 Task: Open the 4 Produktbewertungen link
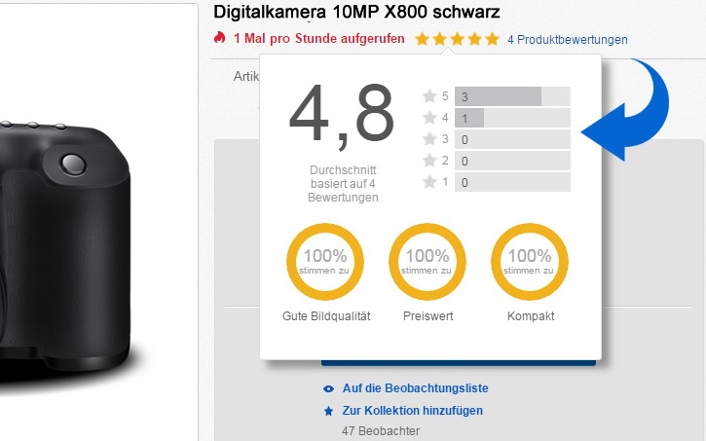pyautogui.click(x=568, y=40)
